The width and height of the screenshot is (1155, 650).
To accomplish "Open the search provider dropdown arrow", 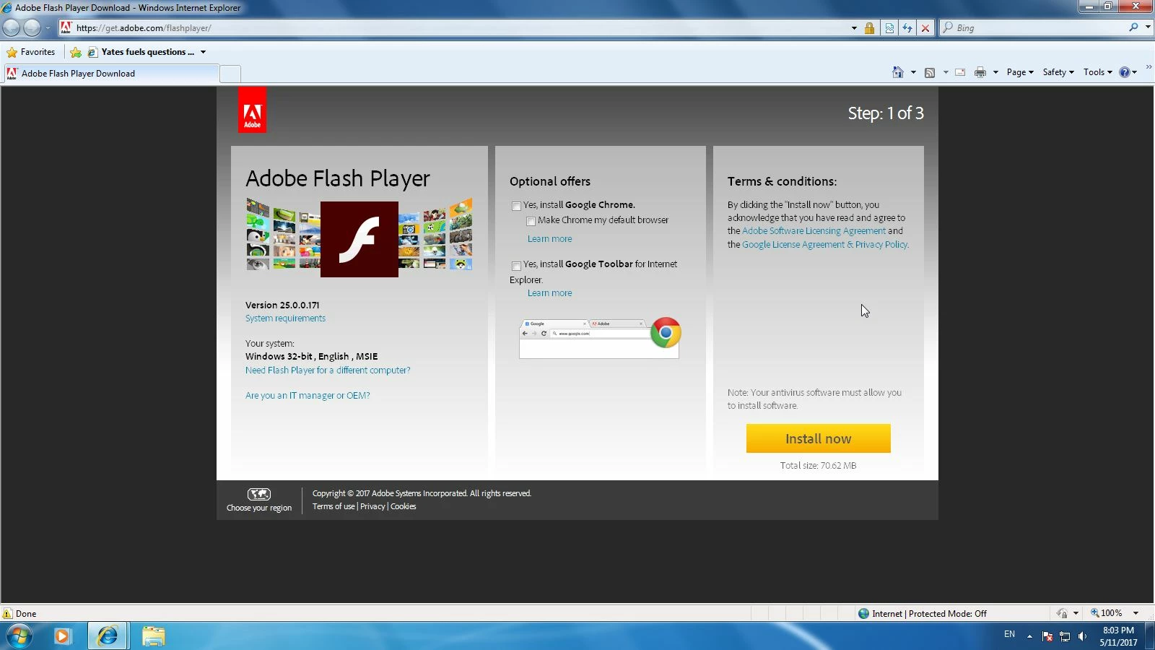I will click(1148, 27).
